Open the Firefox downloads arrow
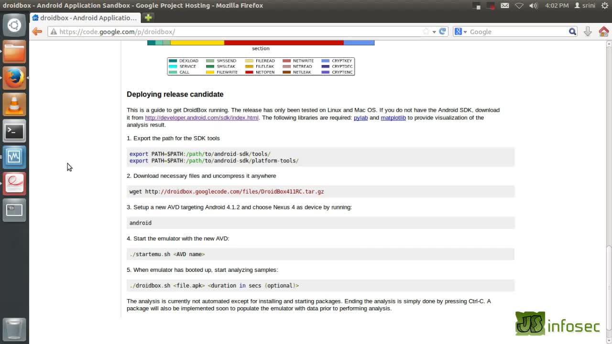612x344 pixels. (x=588, y=32)
